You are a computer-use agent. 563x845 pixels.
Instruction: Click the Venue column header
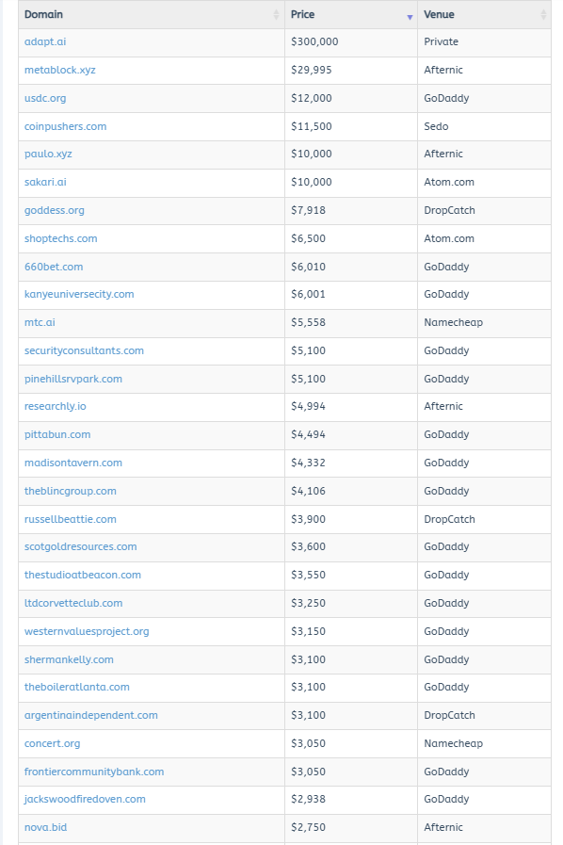pyautogui.click(x=484, y=14)
